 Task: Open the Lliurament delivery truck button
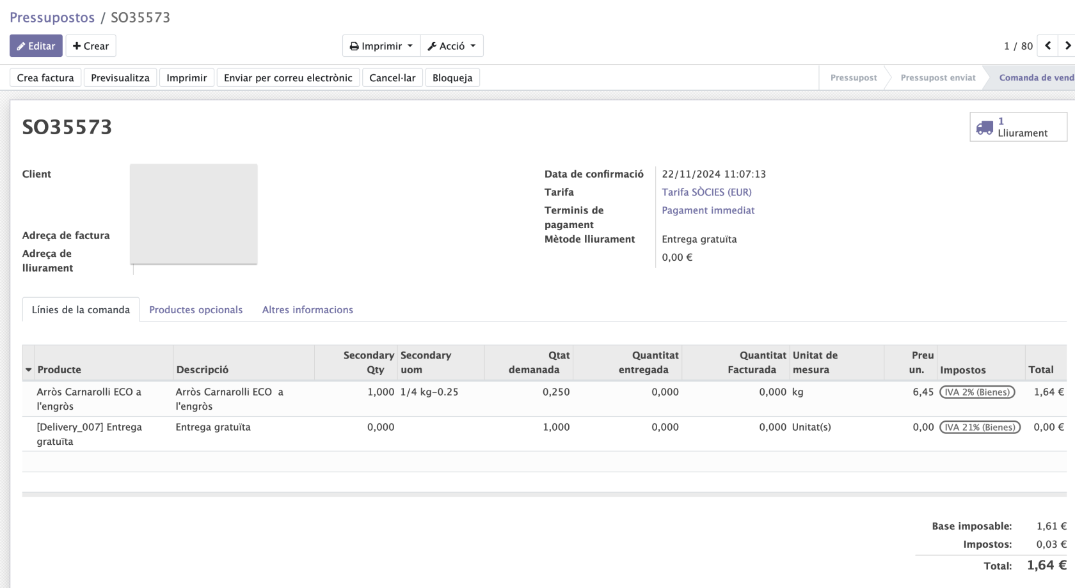pos(1018,127)
